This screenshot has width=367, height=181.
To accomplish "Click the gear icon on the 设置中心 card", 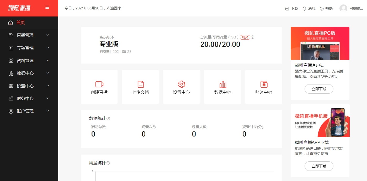I will click(182, 84).
